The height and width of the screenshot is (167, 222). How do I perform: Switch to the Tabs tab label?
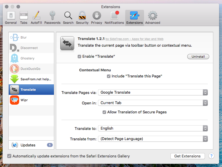point(24,23)
